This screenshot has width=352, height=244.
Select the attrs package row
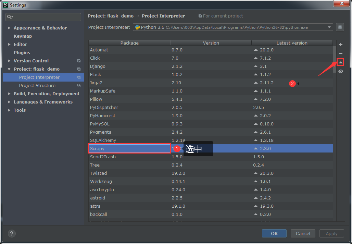(211, 206)
